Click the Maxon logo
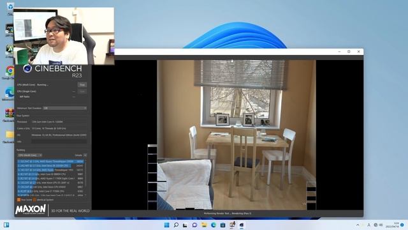408x230 pixels. [31, 210]
